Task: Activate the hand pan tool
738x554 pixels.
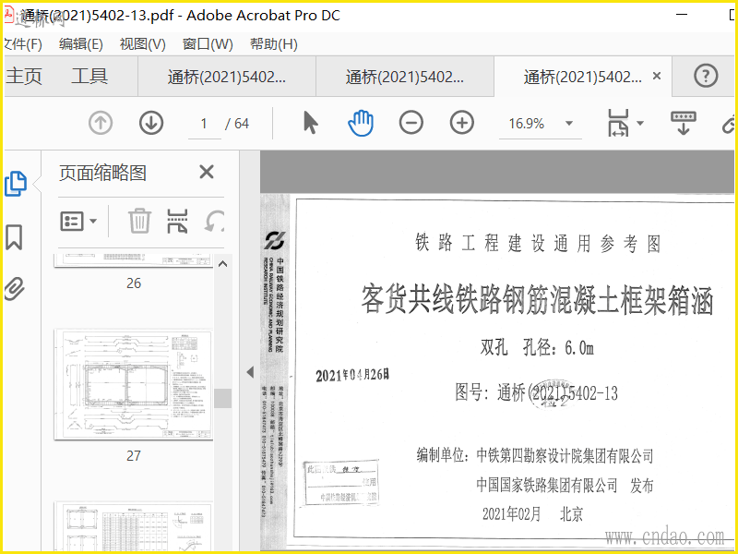Action: click(x=361, y=123)
